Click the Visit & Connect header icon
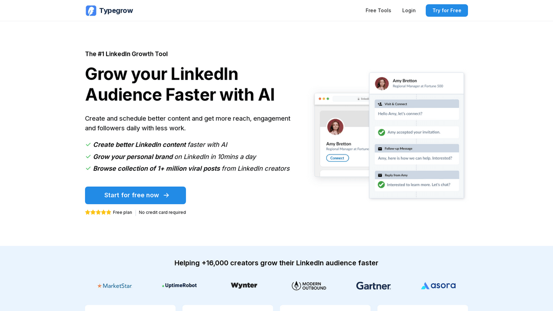Viewport: 553px width, 311px height. 380,104
